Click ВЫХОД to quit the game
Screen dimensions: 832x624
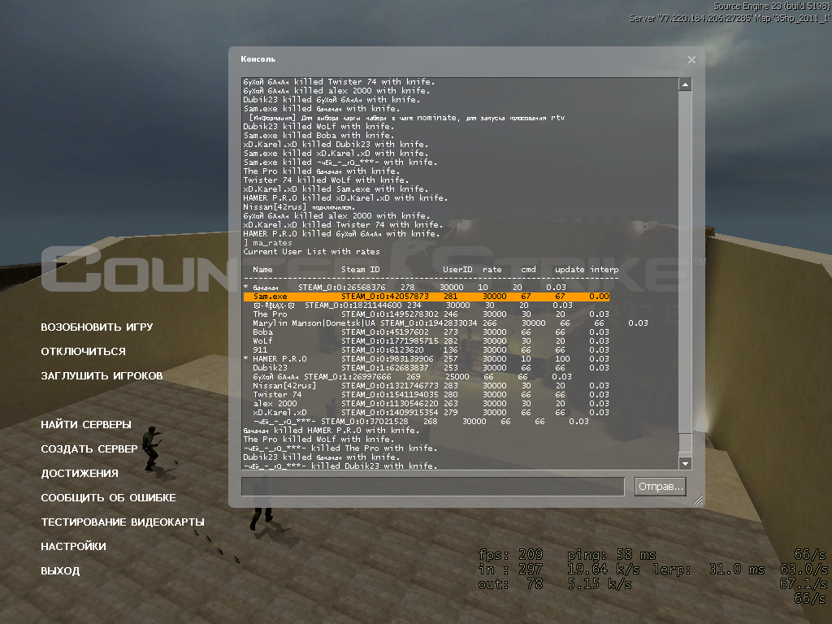60,571
